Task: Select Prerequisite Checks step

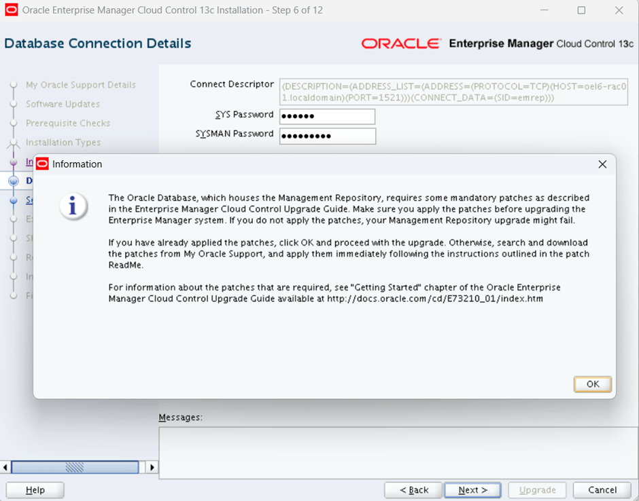Action: point(67,123)
